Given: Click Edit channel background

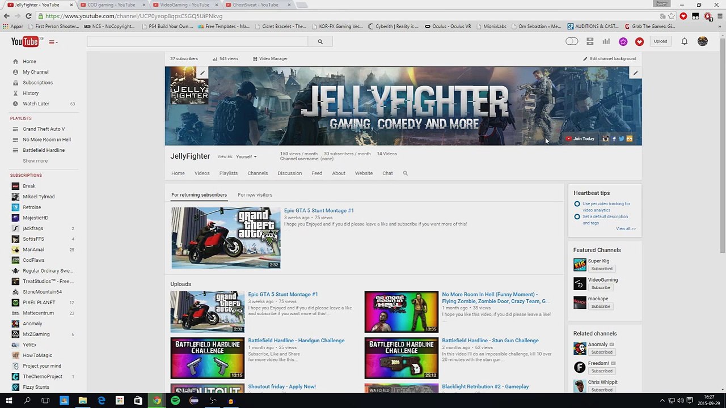Looking at the screenshot, I should [x=610, y=58].
